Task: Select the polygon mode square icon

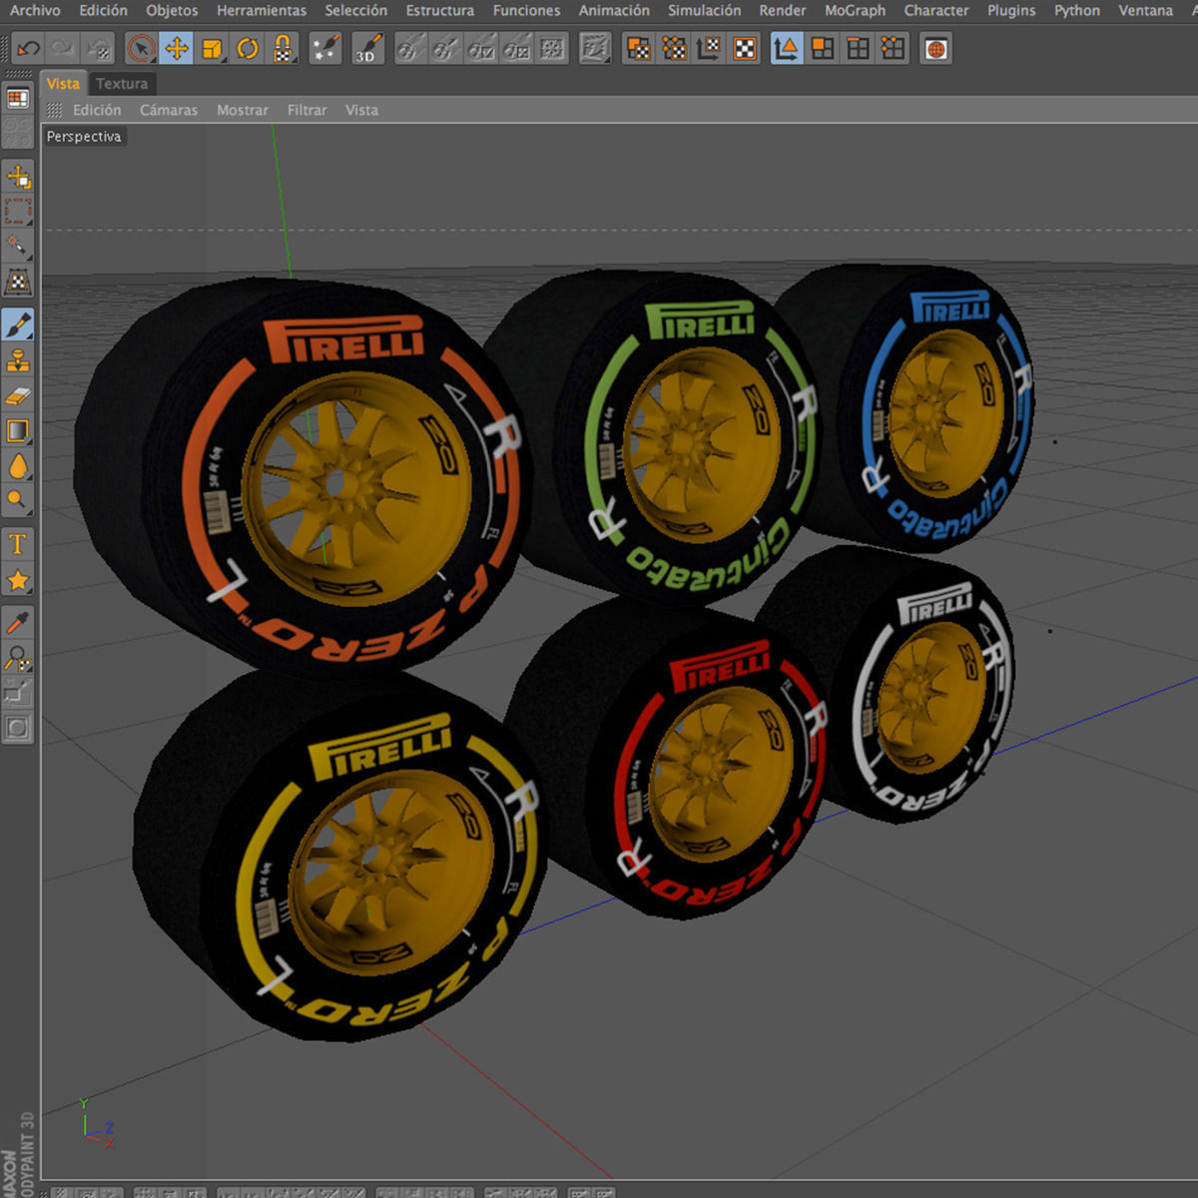Action: (823, 48)
